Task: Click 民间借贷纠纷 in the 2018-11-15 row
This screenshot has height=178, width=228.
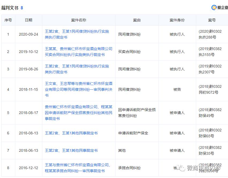Action: coord(130,89)
